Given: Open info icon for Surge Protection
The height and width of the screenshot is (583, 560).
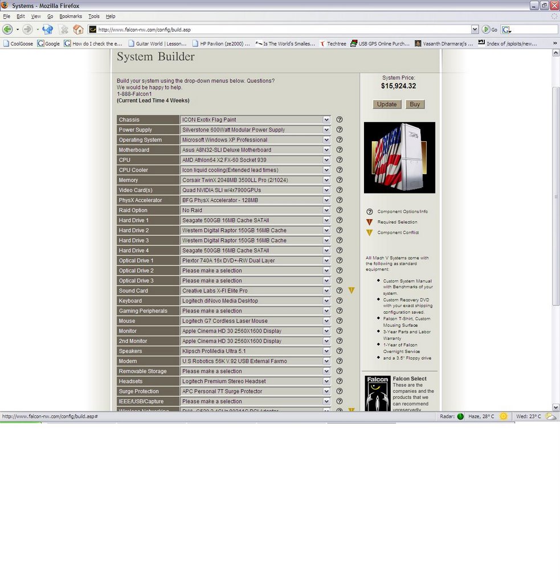Looking at the screenshot, I should tap(340, 391).
